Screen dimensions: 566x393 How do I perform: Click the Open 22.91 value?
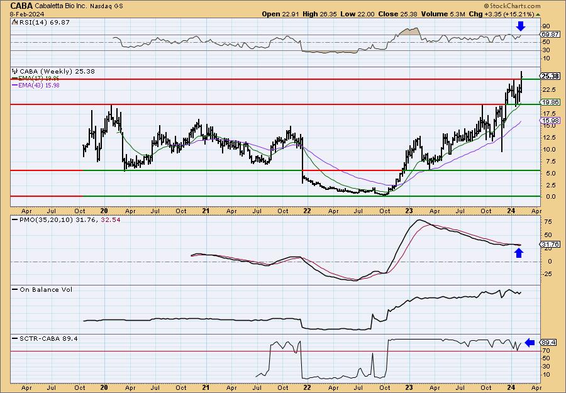(x=281, y=14)
